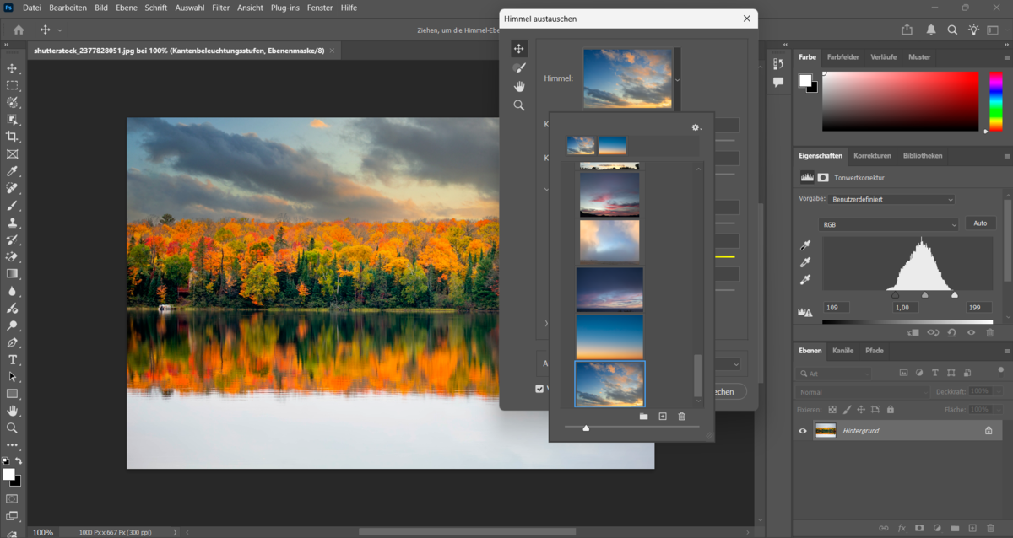Enable the Vorschau checkbox in the dialog
This screenshot has height=538, width=1013.
(539, 388)
